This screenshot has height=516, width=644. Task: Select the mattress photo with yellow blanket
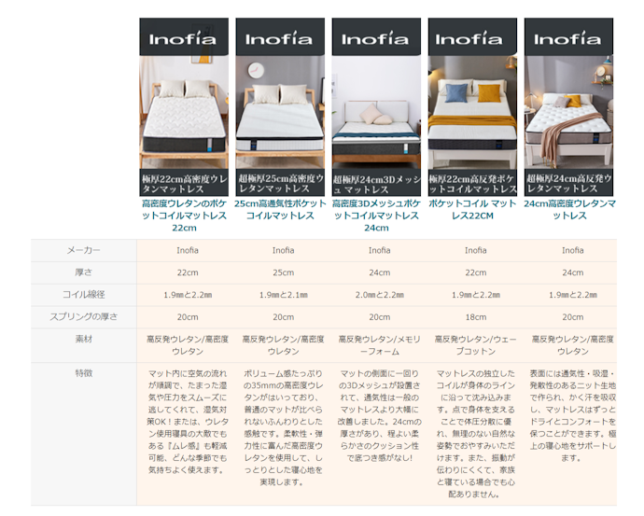(472, 112)
